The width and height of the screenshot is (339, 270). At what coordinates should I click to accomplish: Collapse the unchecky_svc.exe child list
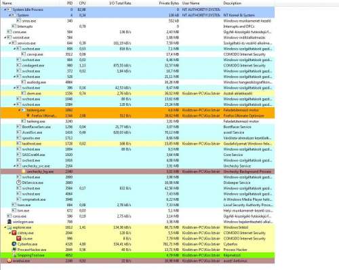pyautogui.click(x=15, y=166)
